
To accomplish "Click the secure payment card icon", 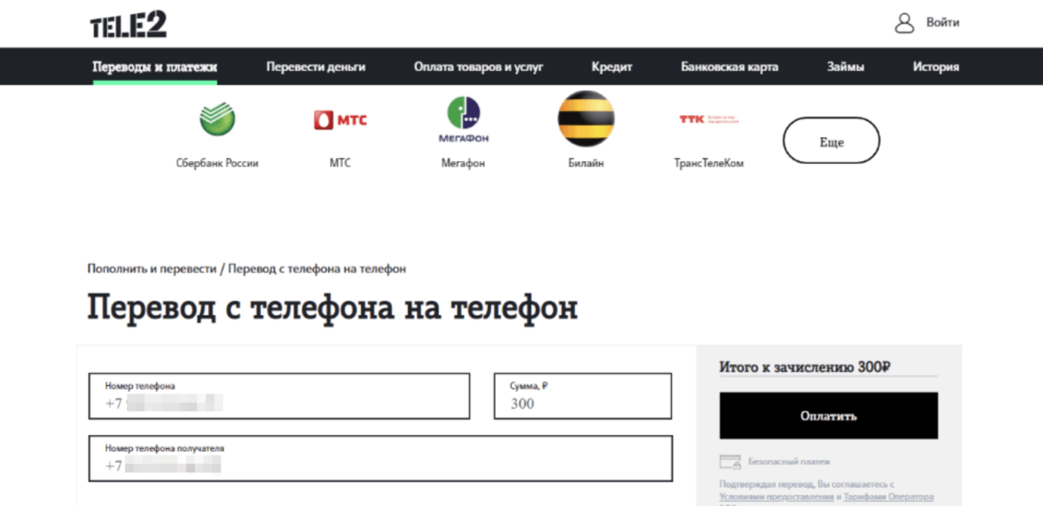I will tap(730, 462).
